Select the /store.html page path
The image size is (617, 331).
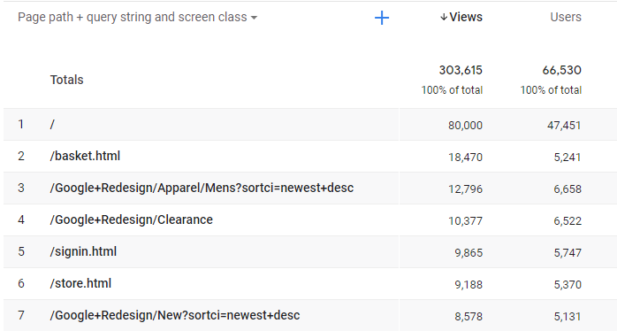[x=80, y=283]
